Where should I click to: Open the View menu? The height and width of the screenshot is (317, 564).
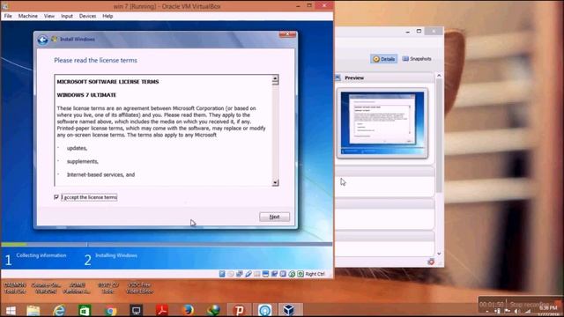click(x=49, y=16)
